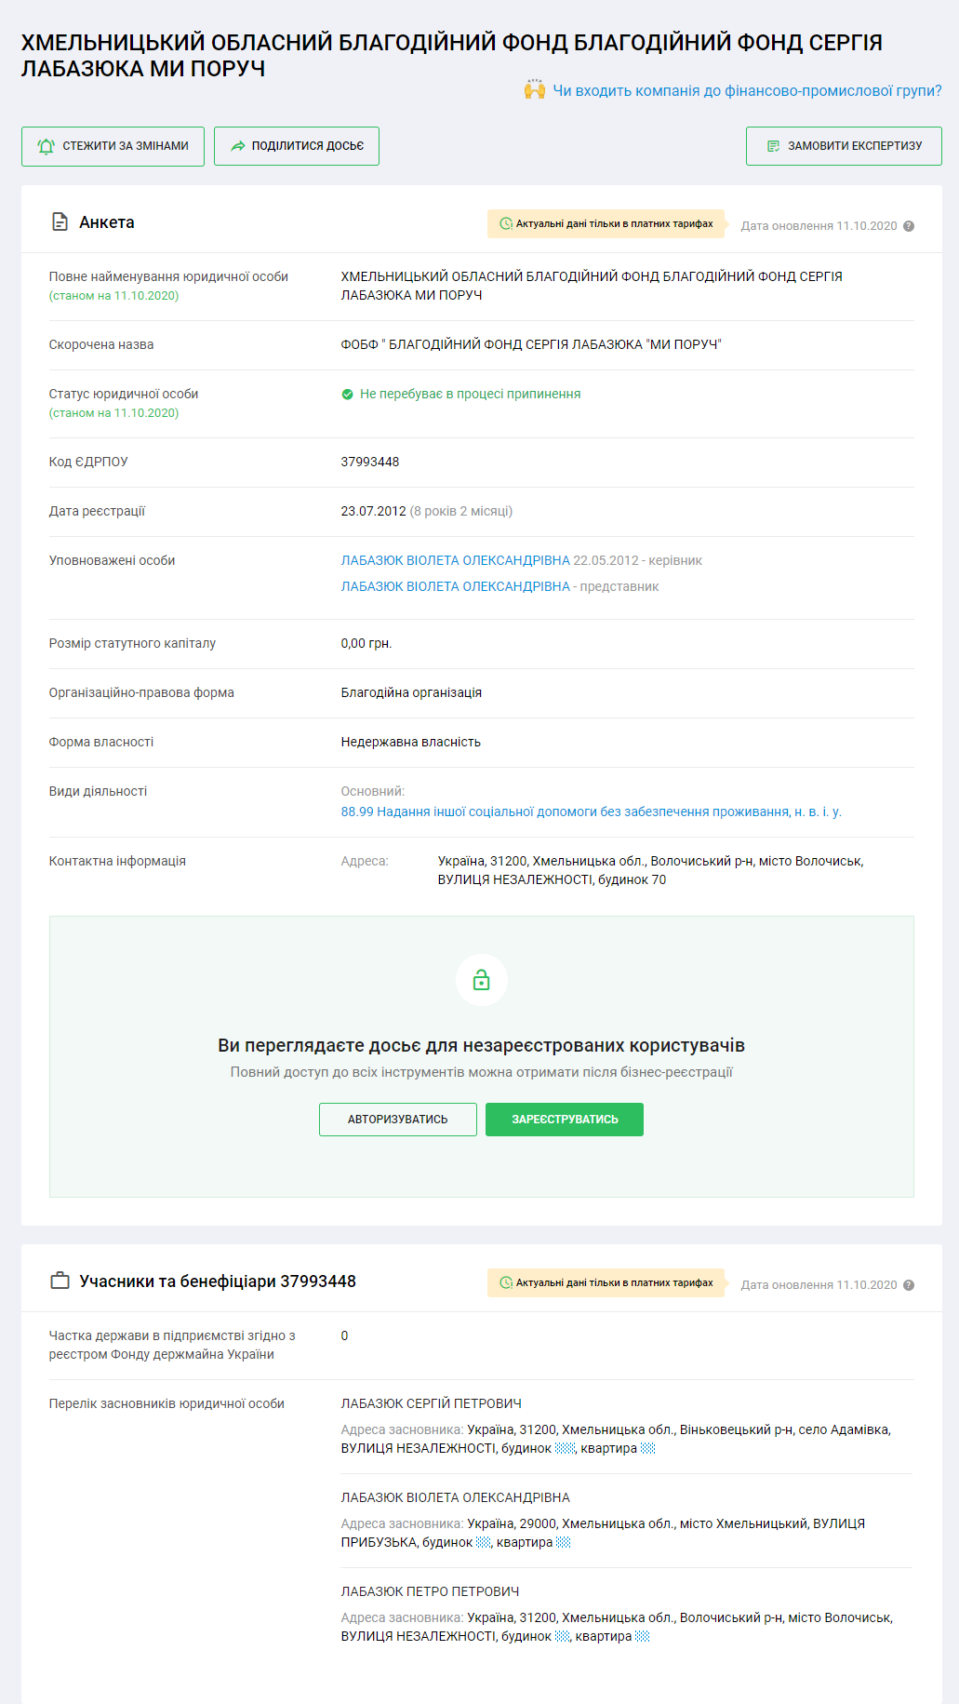
Task: Open the 88.99 activity type link
Action: click(591, 812)
